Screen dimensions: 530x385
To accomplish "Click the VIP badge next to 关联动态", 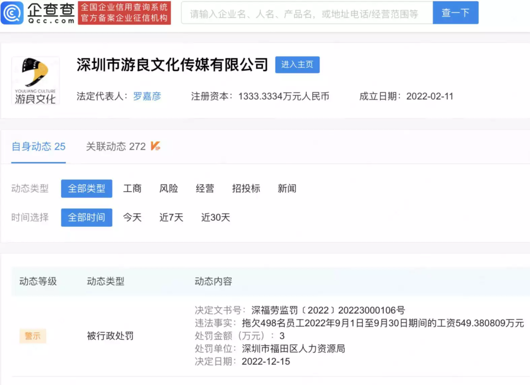I will point(155,145).
